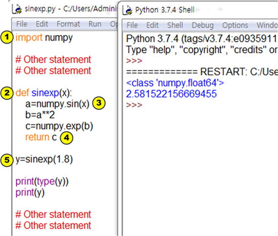Click the 'def sinexp(x):' line

pyautogui.click(x=43, y=93)
